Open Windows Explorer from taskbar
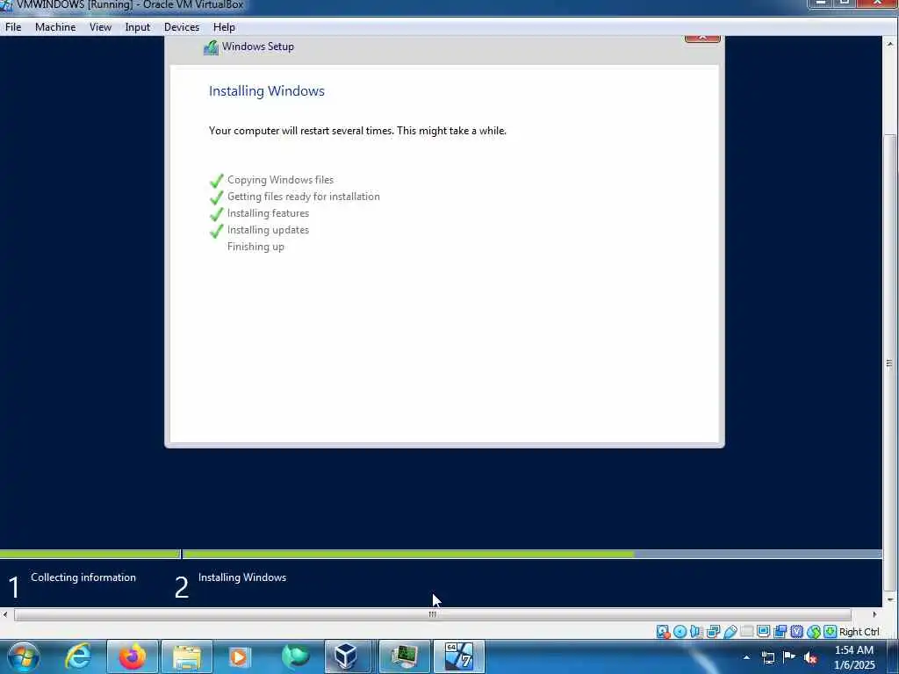Screen dimensions: 899x674 187,656
